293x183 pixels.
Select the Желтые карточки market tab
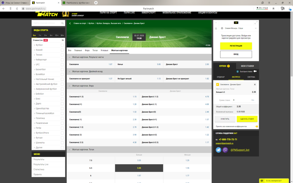pos(119,50)
